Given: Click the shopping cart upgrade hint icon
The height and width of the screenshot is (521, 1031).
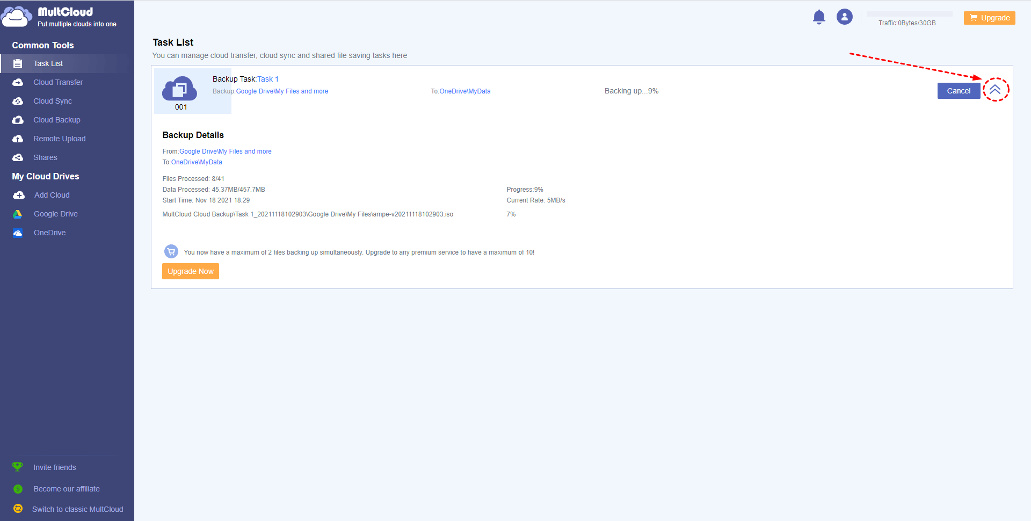Looking at the screenshot, I should pyautogui.click(x=171, y=251).
